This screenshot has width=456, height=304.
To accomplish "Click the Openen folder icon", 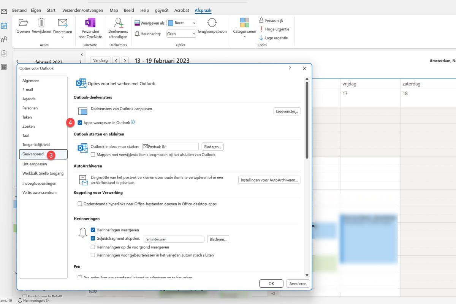I will click(23, 23).
